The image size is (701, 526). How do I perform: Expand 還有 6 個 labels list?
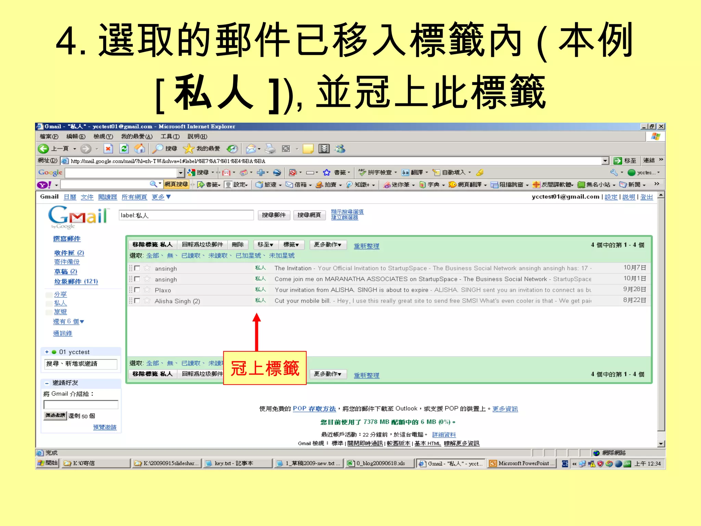coord(68,322)
